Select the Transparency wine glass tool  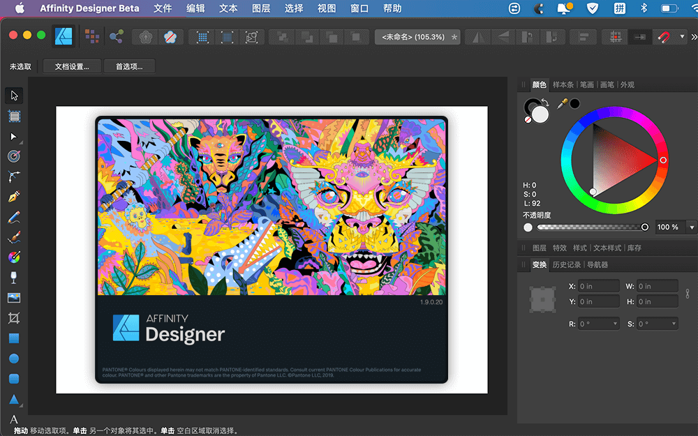[x=14, y=278]
